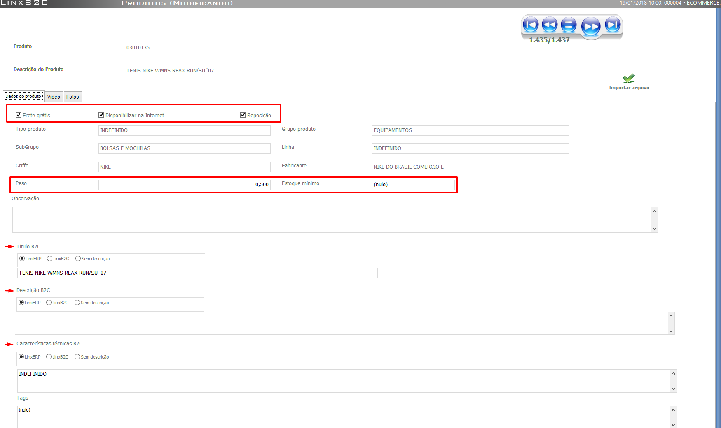Click the Observação scroll down arrow
Screen dimensions: 721x428
[x=654, y=229]
